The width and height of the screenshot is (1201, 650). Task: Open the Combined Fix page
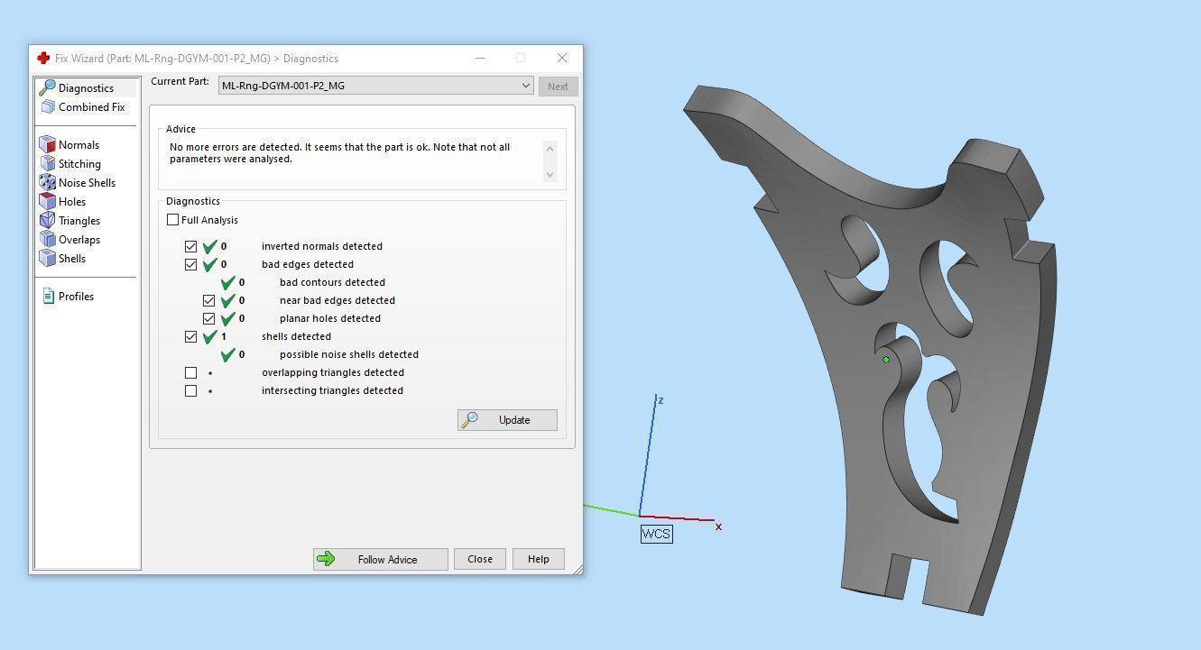pyautogui.click(x=91, y=107)
